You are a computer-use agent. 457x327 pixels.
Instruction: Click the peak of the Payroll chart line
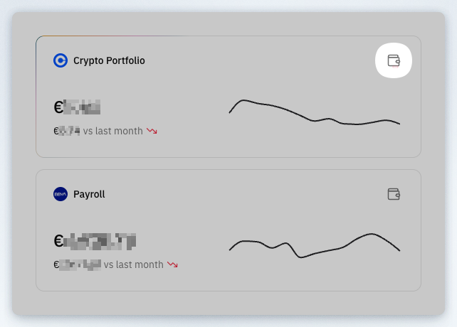[372, 234]
